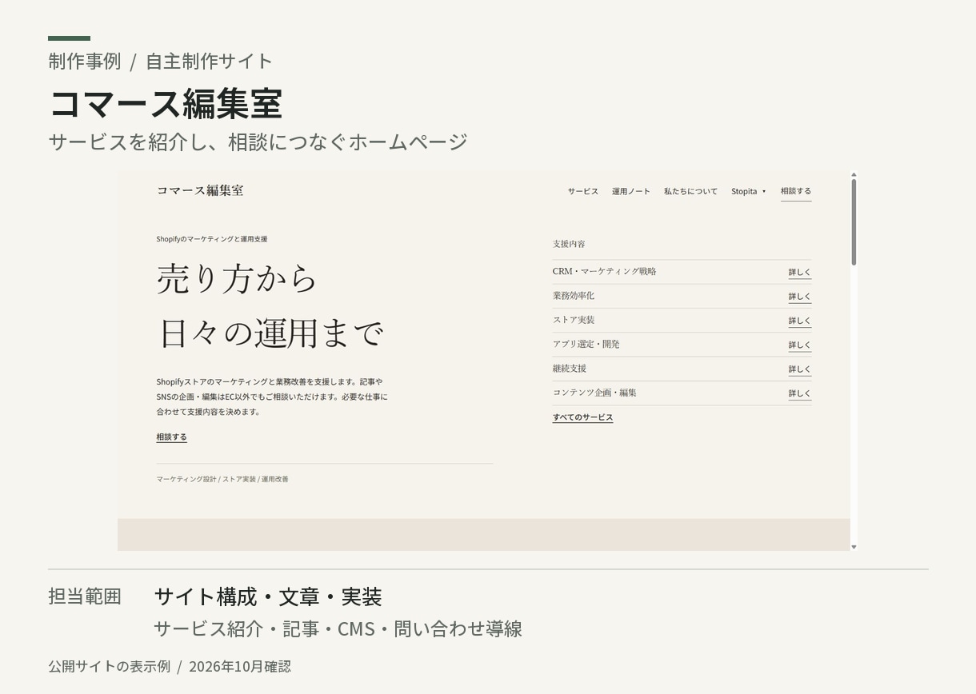Click すべてのサービス link
976x694 pixels.
[x=582, y=417]
